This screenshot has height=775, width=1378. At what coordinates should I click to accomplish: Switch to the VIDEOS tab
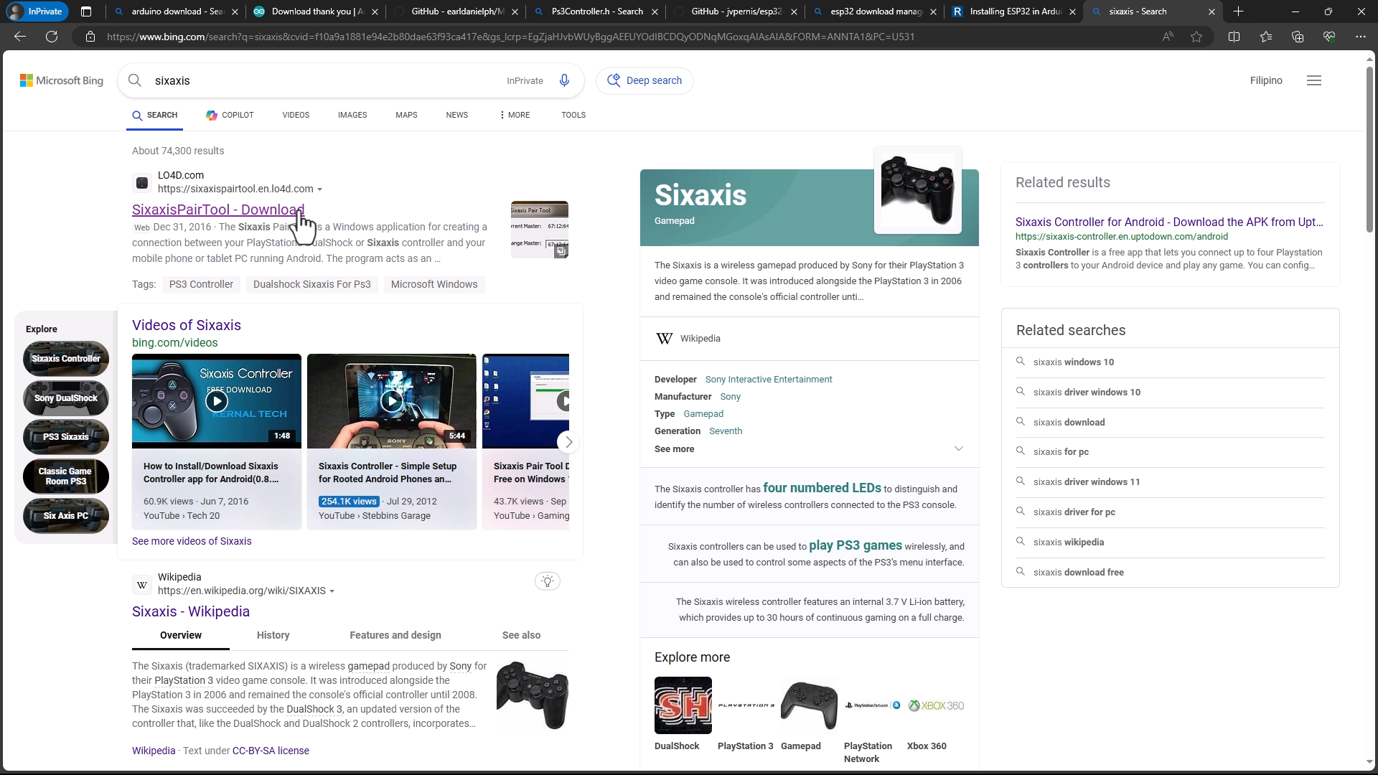296,115
